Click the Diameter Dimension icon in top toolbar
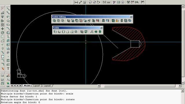 tap(95, 2)
